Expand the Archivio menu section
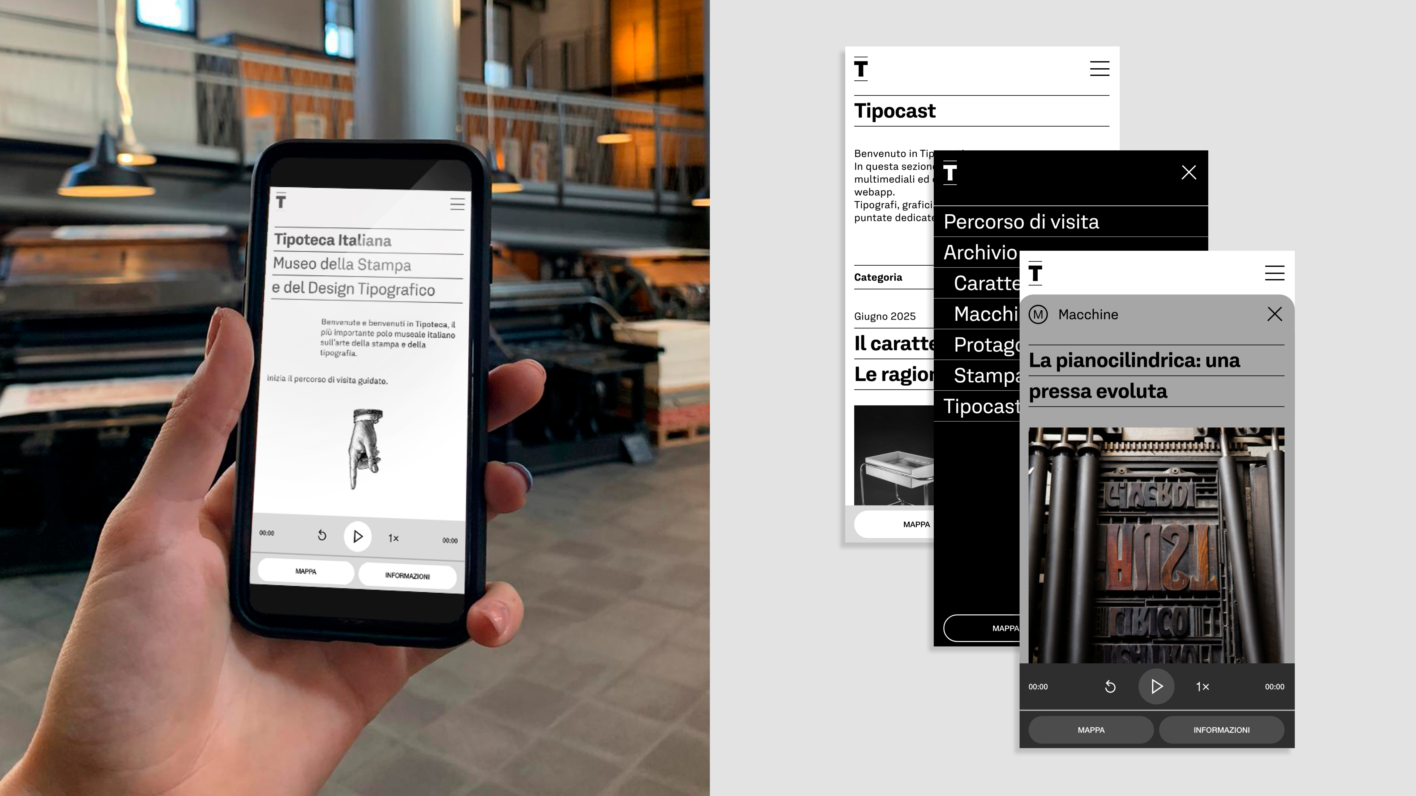 [x=980, y=253]
